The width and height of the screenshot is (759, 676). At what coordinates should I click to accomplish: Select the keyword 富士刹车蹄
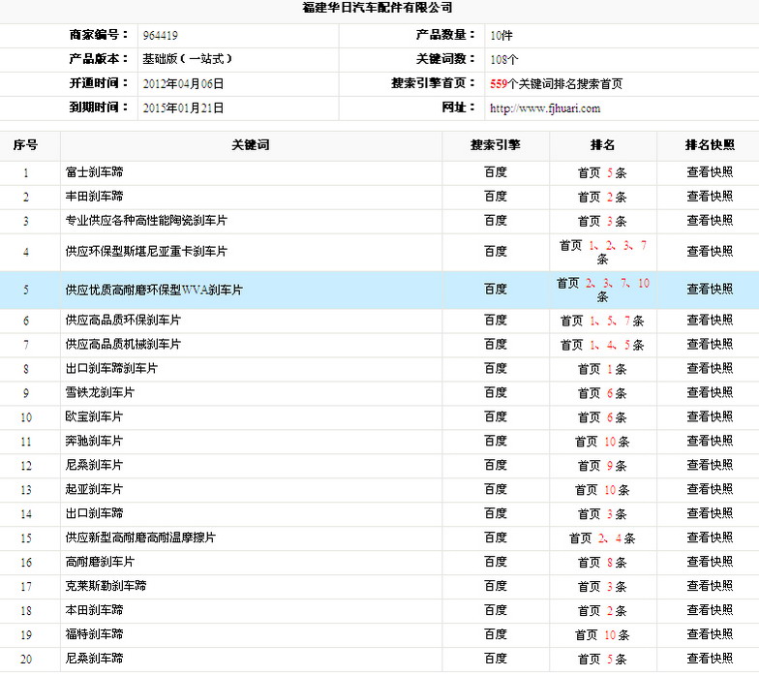(95, 172)
